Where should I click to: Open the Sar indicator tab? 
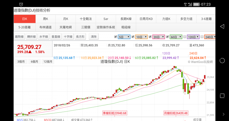pyautogui.click(x=106, y=19)
